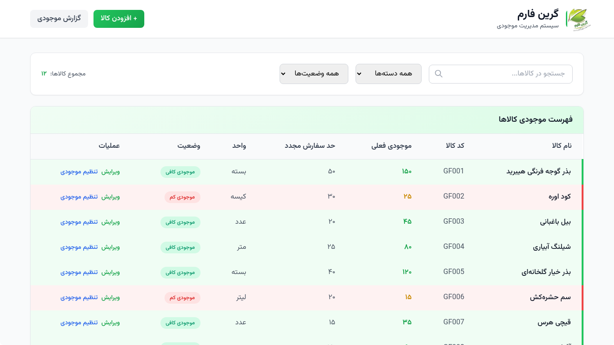Click the search magnifier icon
614x345 pixels.
439,74
